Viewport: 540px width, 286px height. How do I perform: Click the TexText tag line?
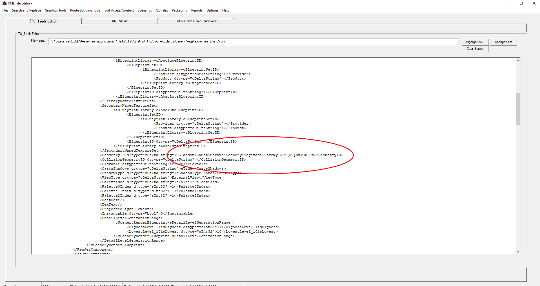(x=111, y=204)
